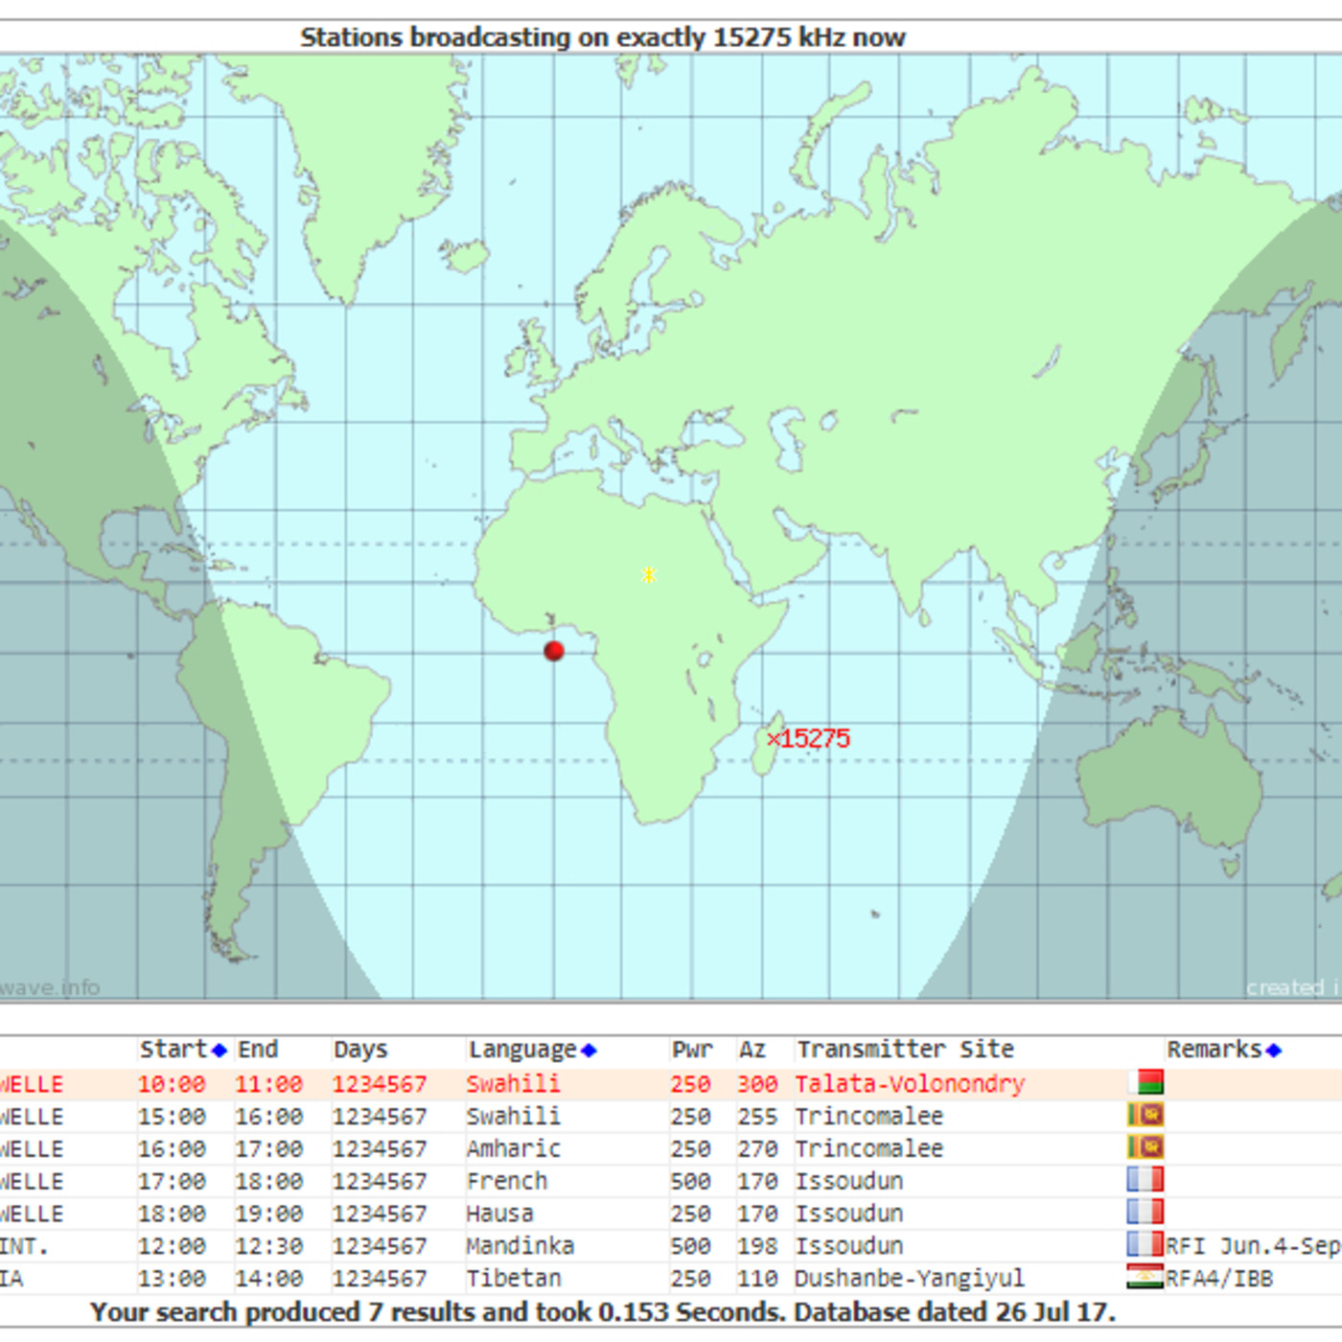Click Swahili in the 15:00 row
Screen dimensions: 1342x1342
click(513, 1117)
